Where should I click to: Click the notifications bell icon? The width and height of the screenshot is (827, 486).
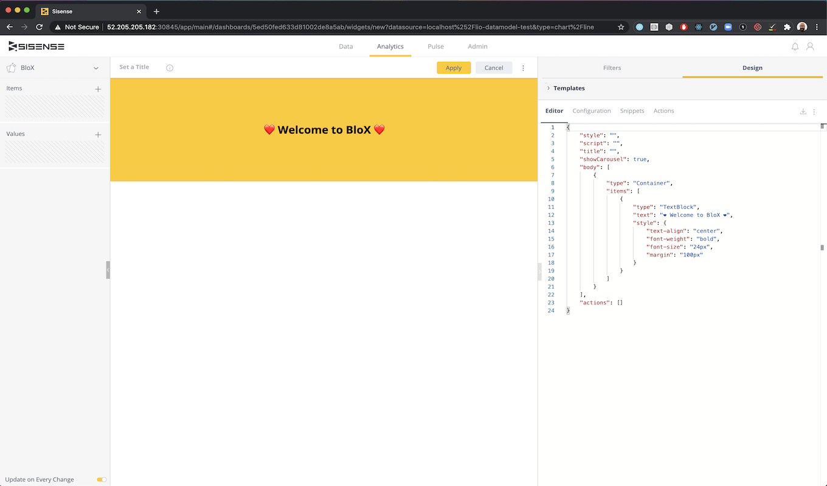tap(795, 47)
